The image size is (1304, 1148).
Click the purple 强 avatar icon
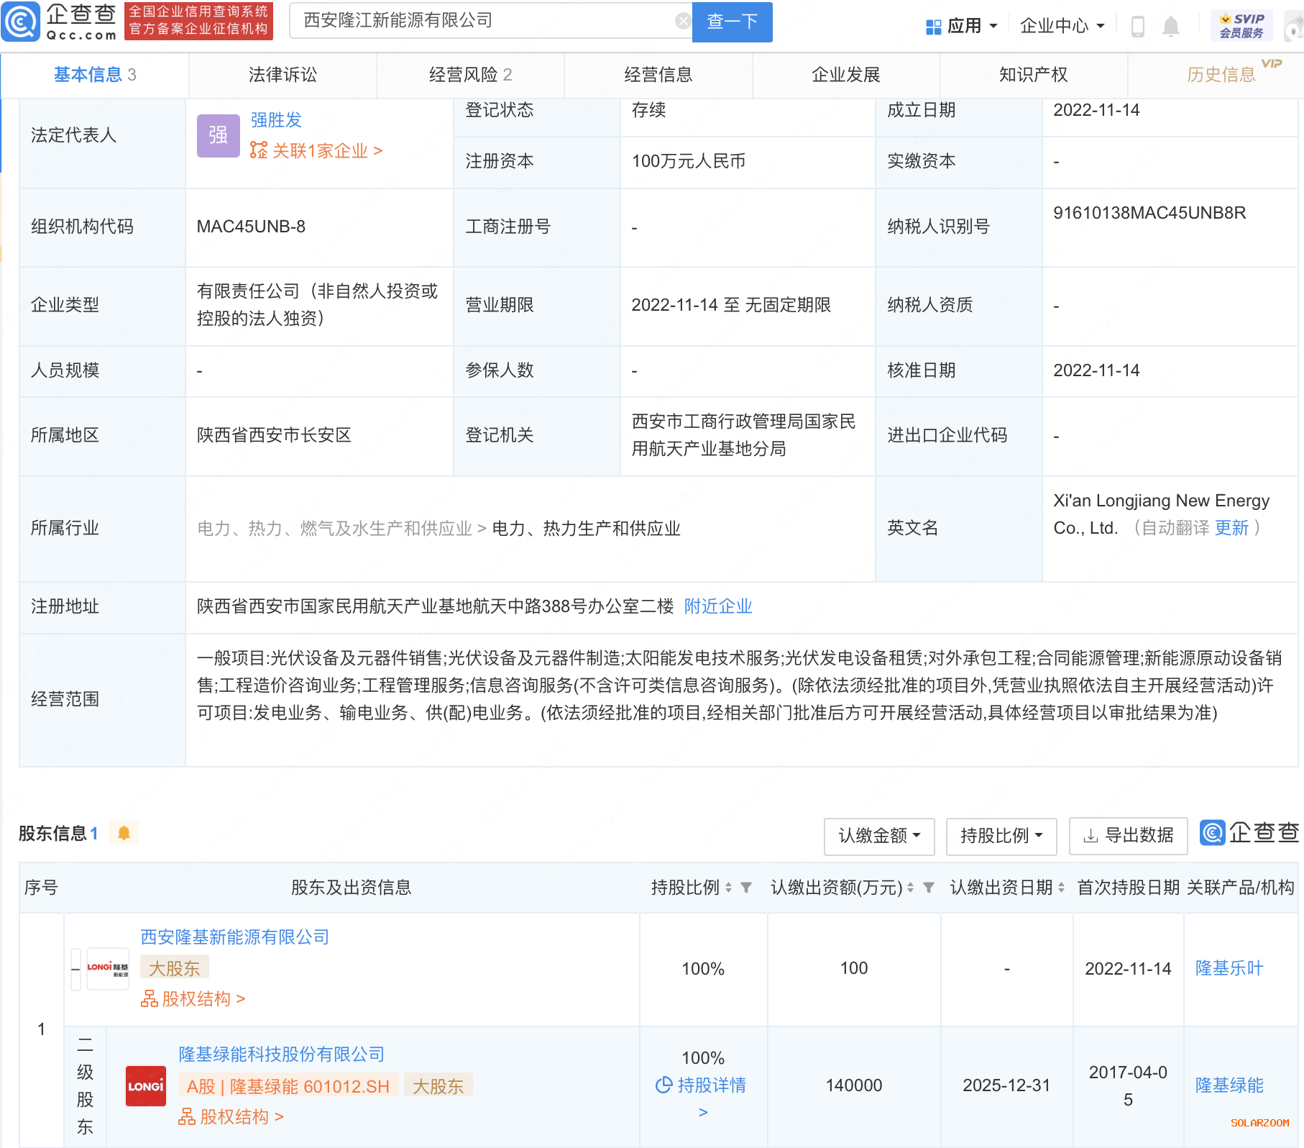(x=218, y=135)
